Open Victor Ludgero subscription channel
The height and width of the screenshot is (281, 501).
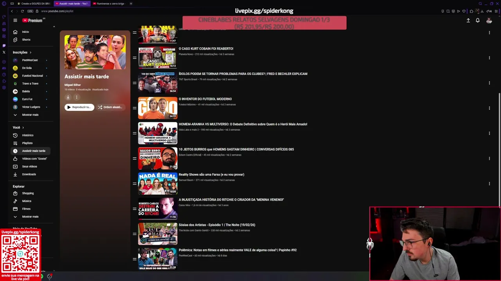click(31, 107)
